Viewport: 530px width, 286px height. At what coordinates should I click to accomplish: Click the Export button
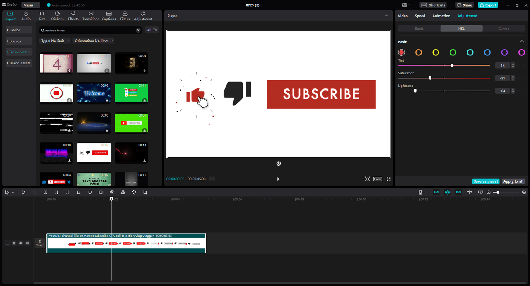[488, 5]
